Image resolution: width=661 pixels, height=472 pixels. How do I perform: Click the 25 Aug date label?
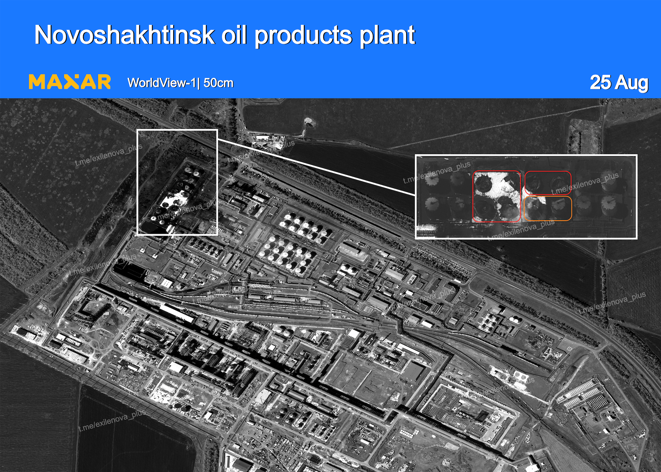[619, 82]
